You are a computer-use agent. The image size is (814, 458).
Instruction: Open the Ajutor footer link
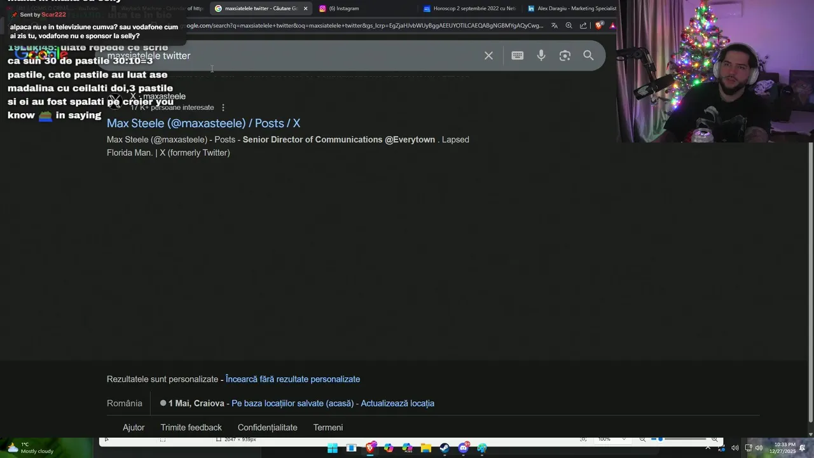[134, 427]
